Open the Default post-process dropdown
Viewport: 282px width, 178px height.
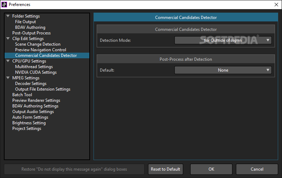223,70
